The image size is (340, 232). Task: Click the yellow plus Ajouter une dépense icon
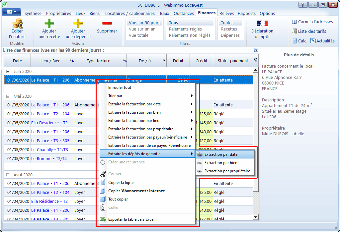[78, 24]
